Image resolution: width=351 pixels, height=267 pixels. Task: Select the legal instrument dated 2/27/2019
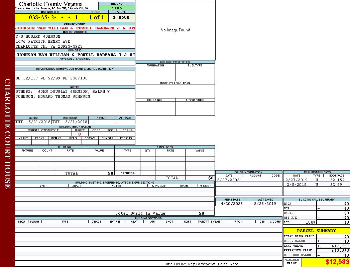click(x=296, y=180)
